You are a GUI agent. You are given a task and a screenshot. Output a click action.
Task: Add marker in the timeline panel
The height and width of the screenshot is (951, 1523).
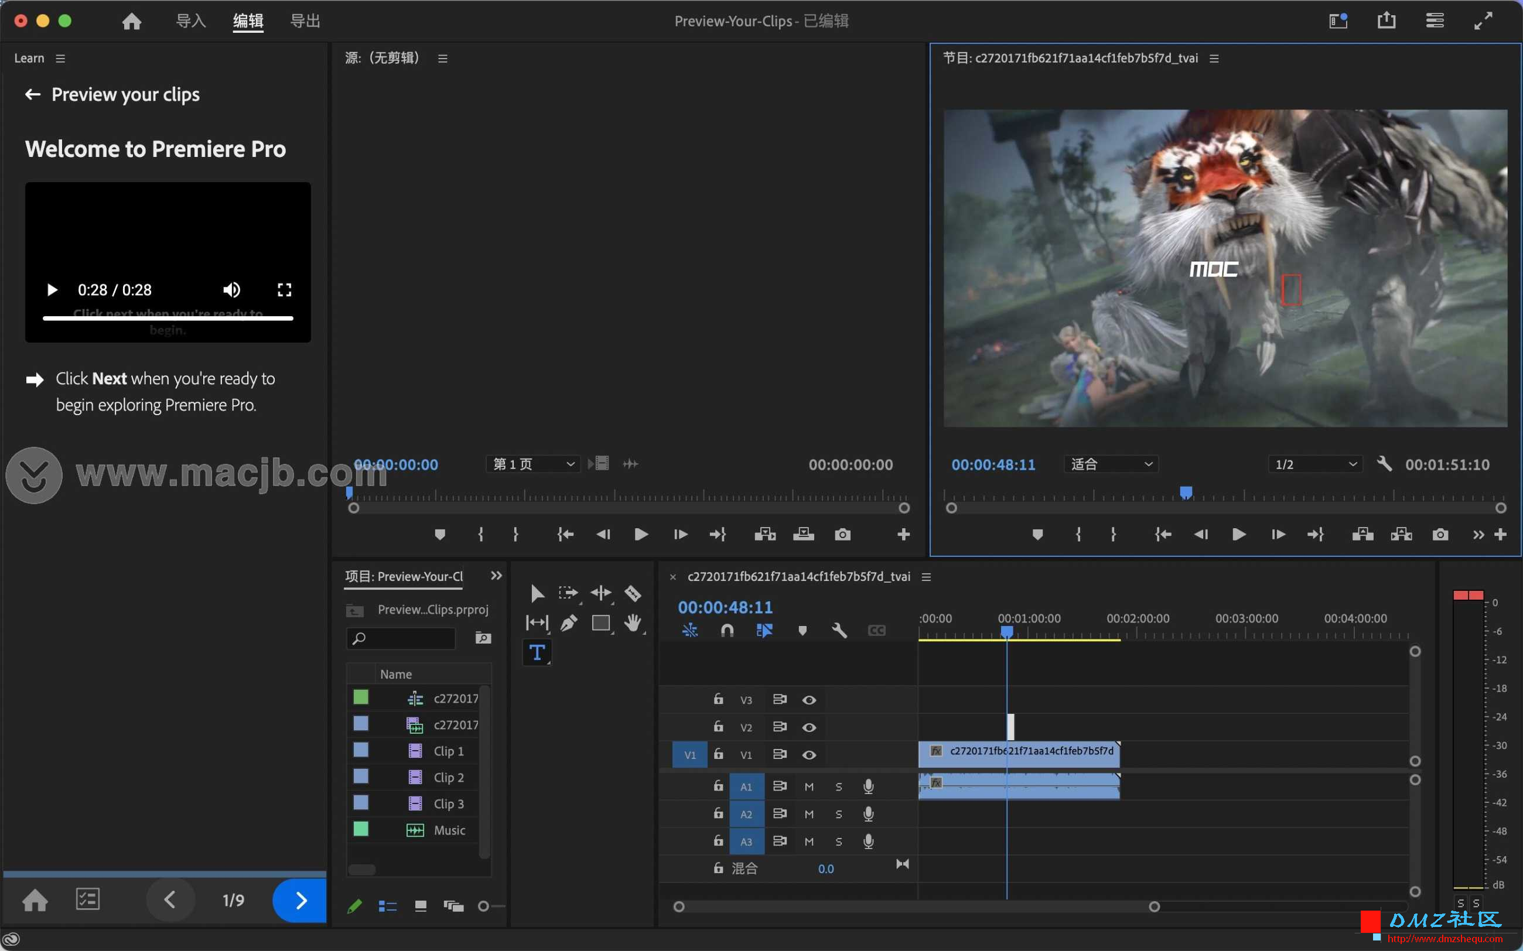coord(802,630)
